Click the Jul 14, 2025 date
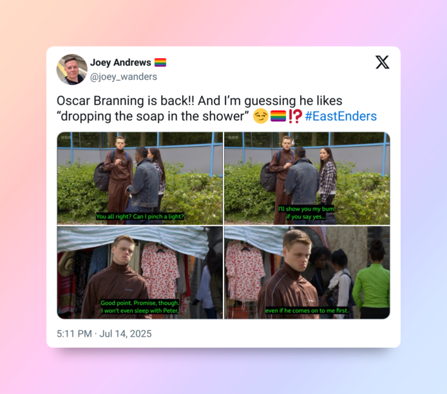This screenshot has height=394, width=447. pyautogui.click(x=126, y=333)
